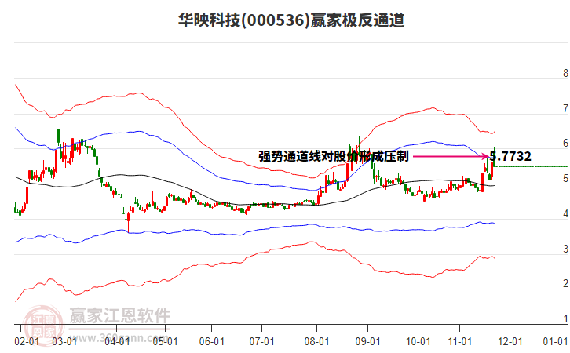The image size is (570, 353).
Task: Click x-axis date label 08-01
Action: coord(316,342)
